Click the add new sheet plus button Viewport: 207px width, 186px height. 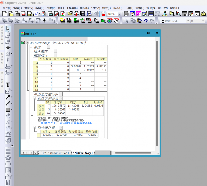pos(31,153)
